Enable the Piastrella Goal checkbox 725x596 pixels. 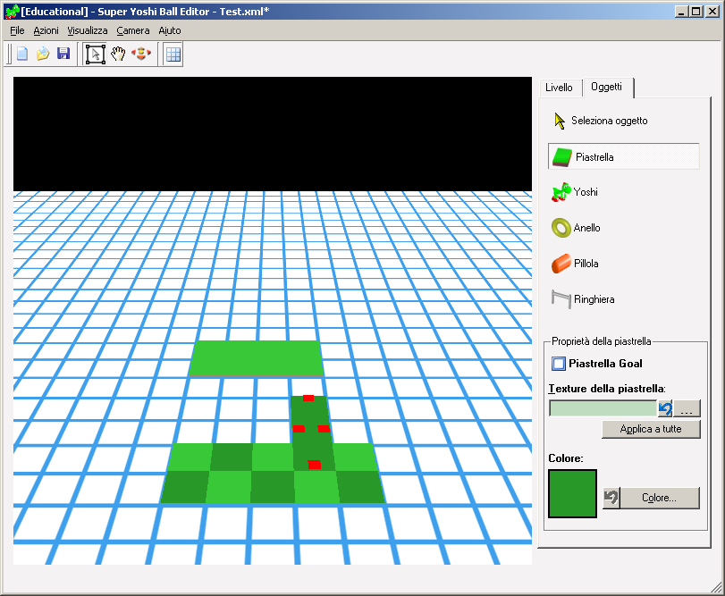[x=559, y=363]
